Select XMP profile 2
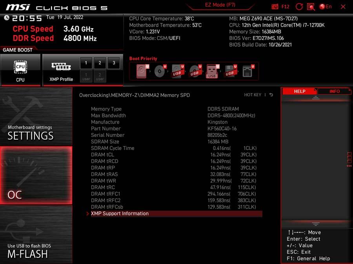This screenshot has height=264, width=353. 100,63
